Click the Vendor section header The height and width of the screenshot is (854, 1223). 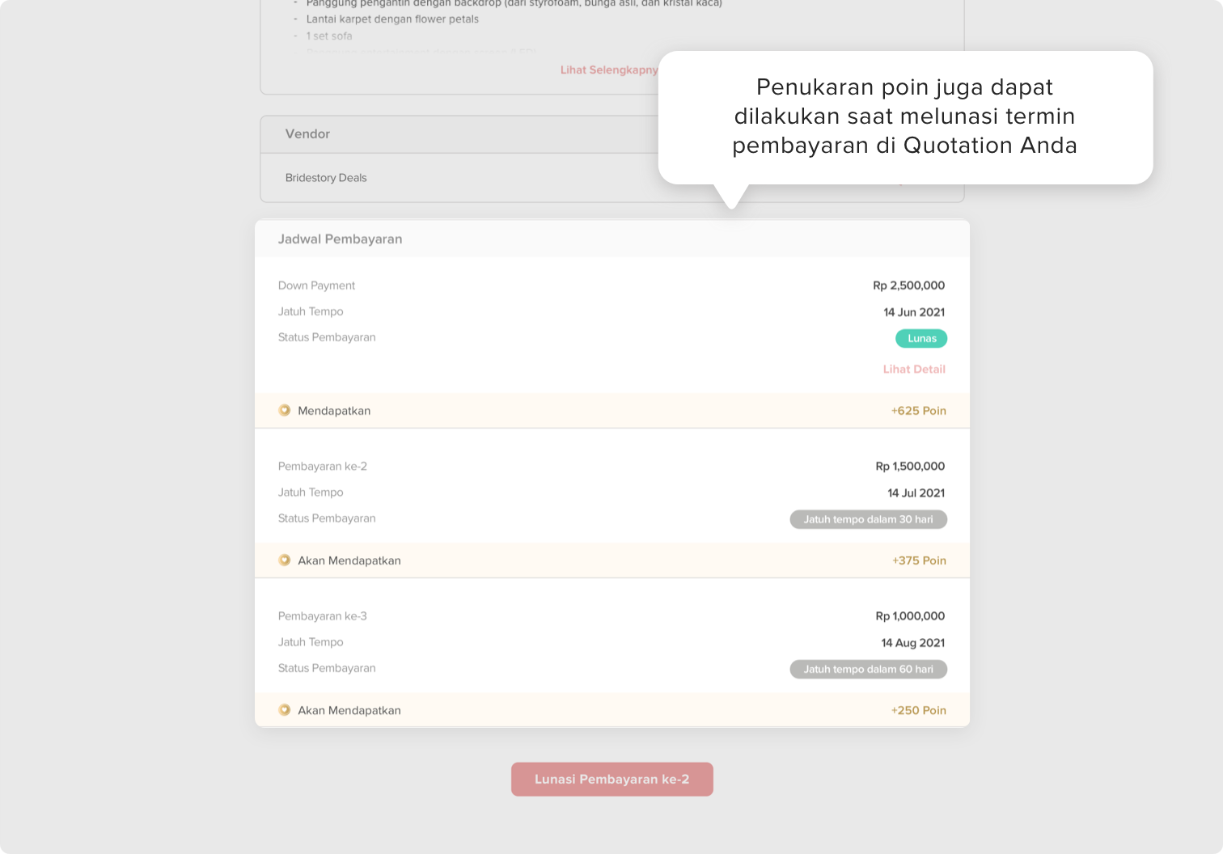click(x=307, y=134)
